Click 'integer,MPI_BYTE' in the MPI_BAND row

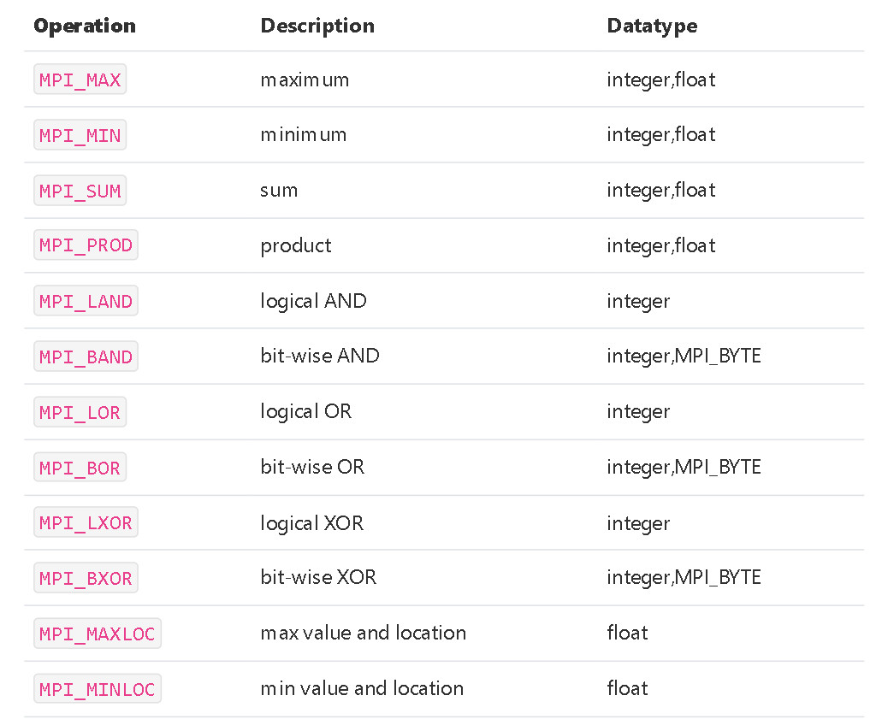point(684,357)
